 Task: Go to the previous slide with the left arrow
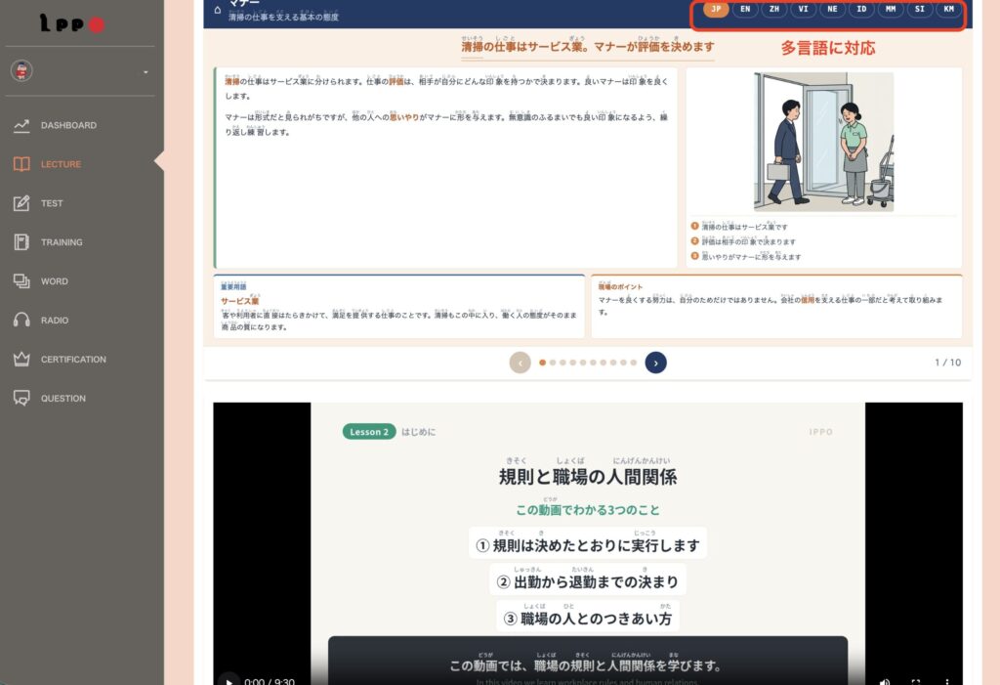[520, 363]
